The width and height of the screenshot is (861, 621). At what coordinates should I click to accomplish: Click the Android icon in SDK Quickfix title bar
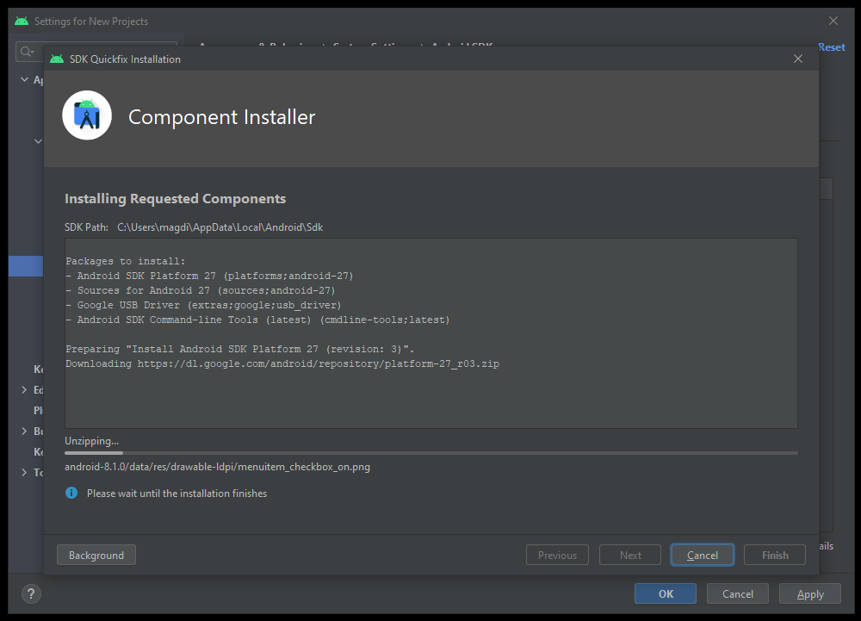[x=57, y=59]
